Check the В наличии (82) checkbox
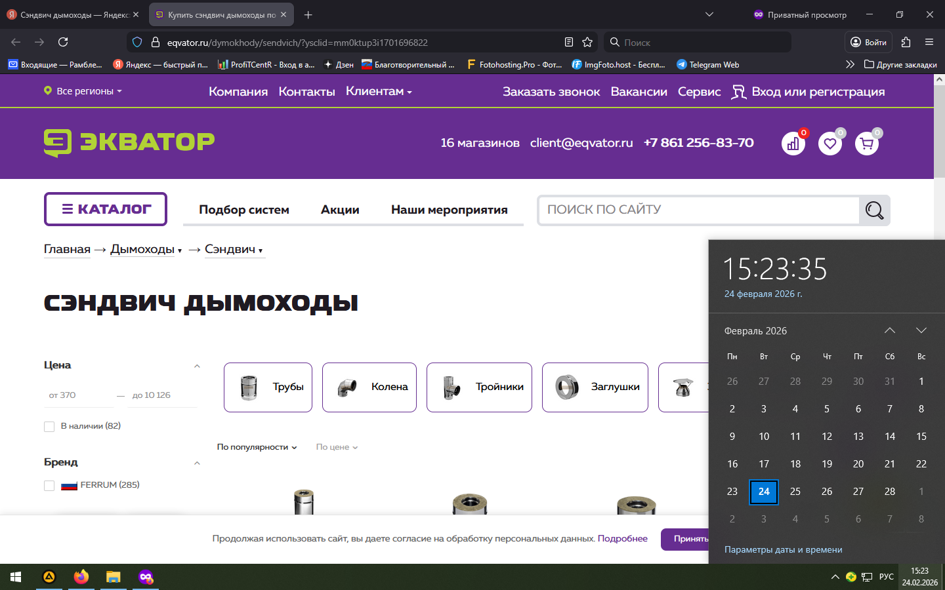Viewport: 945px width, 590px height. tap(49, 427)
